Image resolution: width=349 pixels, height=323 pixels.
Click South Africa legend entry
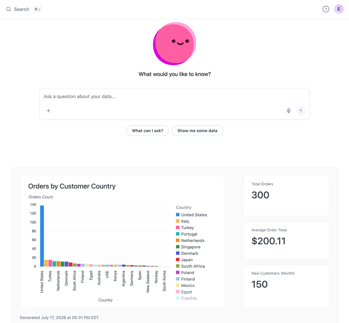click(190, 266)
